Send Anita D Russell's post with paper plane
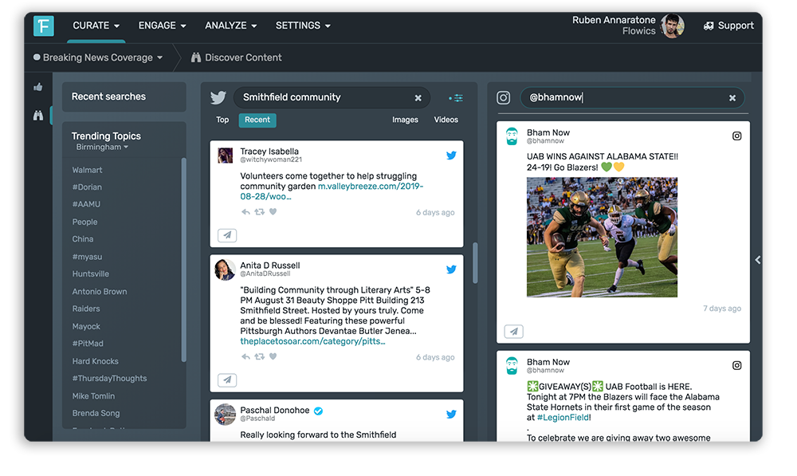The image size is (797, 476). 227,380
